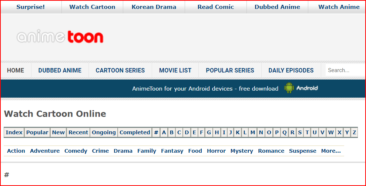366x186 pixels.
Task: Open the Watch Cartoon top link
Action: pyautogui.click(x=92, y=7)
